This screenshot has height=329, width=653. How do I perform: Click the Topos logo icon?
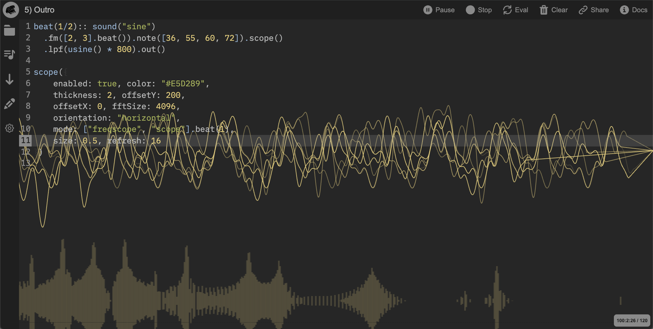[x=11, y=10]
